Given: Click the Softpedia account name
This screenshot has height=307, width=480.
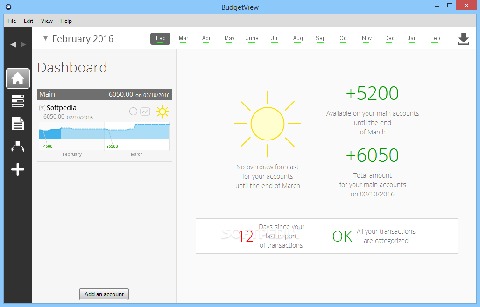Looking at the screenshot, I should tap(62, 108).
